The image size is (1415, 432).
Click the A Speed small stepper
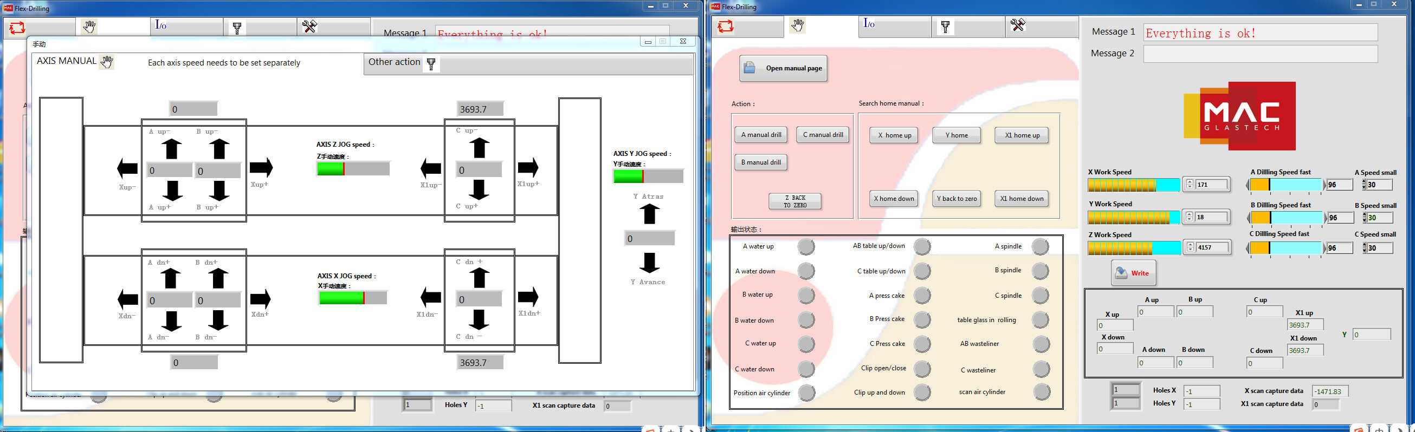click(1365, 185)
